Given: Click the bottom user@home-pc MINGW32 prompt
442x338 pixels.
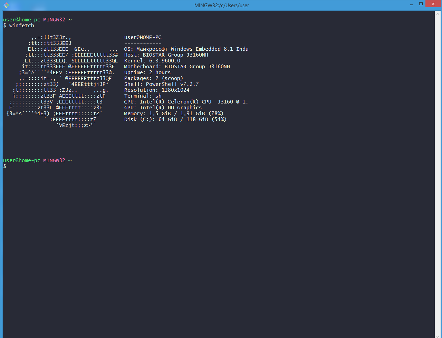Looking at the screenshot, I should pyautogui.click(x=37, y=160).
